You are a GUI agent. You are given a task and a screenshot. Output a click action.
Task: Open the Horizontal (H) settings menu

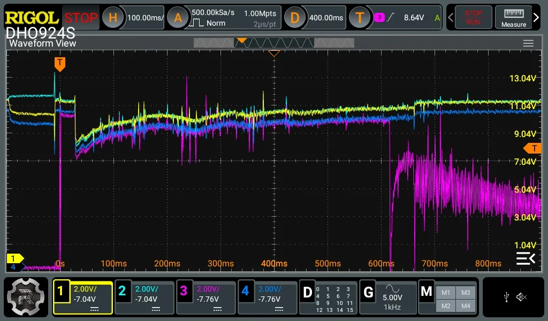click(x=112, y=18)
